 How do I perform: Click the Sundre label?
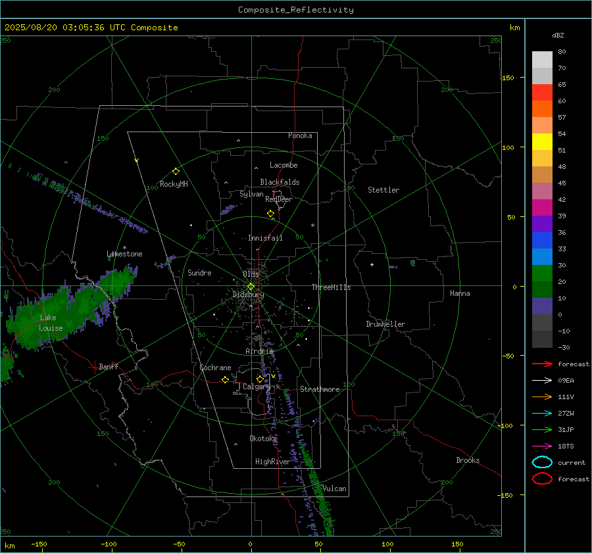click(199, 272)
